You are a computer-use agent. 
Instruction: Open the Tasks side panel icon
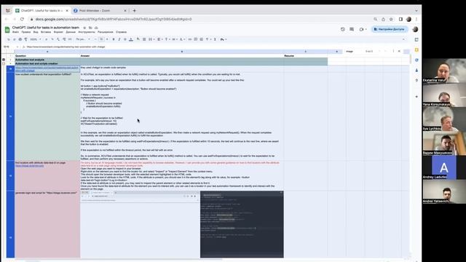[416, 60]
